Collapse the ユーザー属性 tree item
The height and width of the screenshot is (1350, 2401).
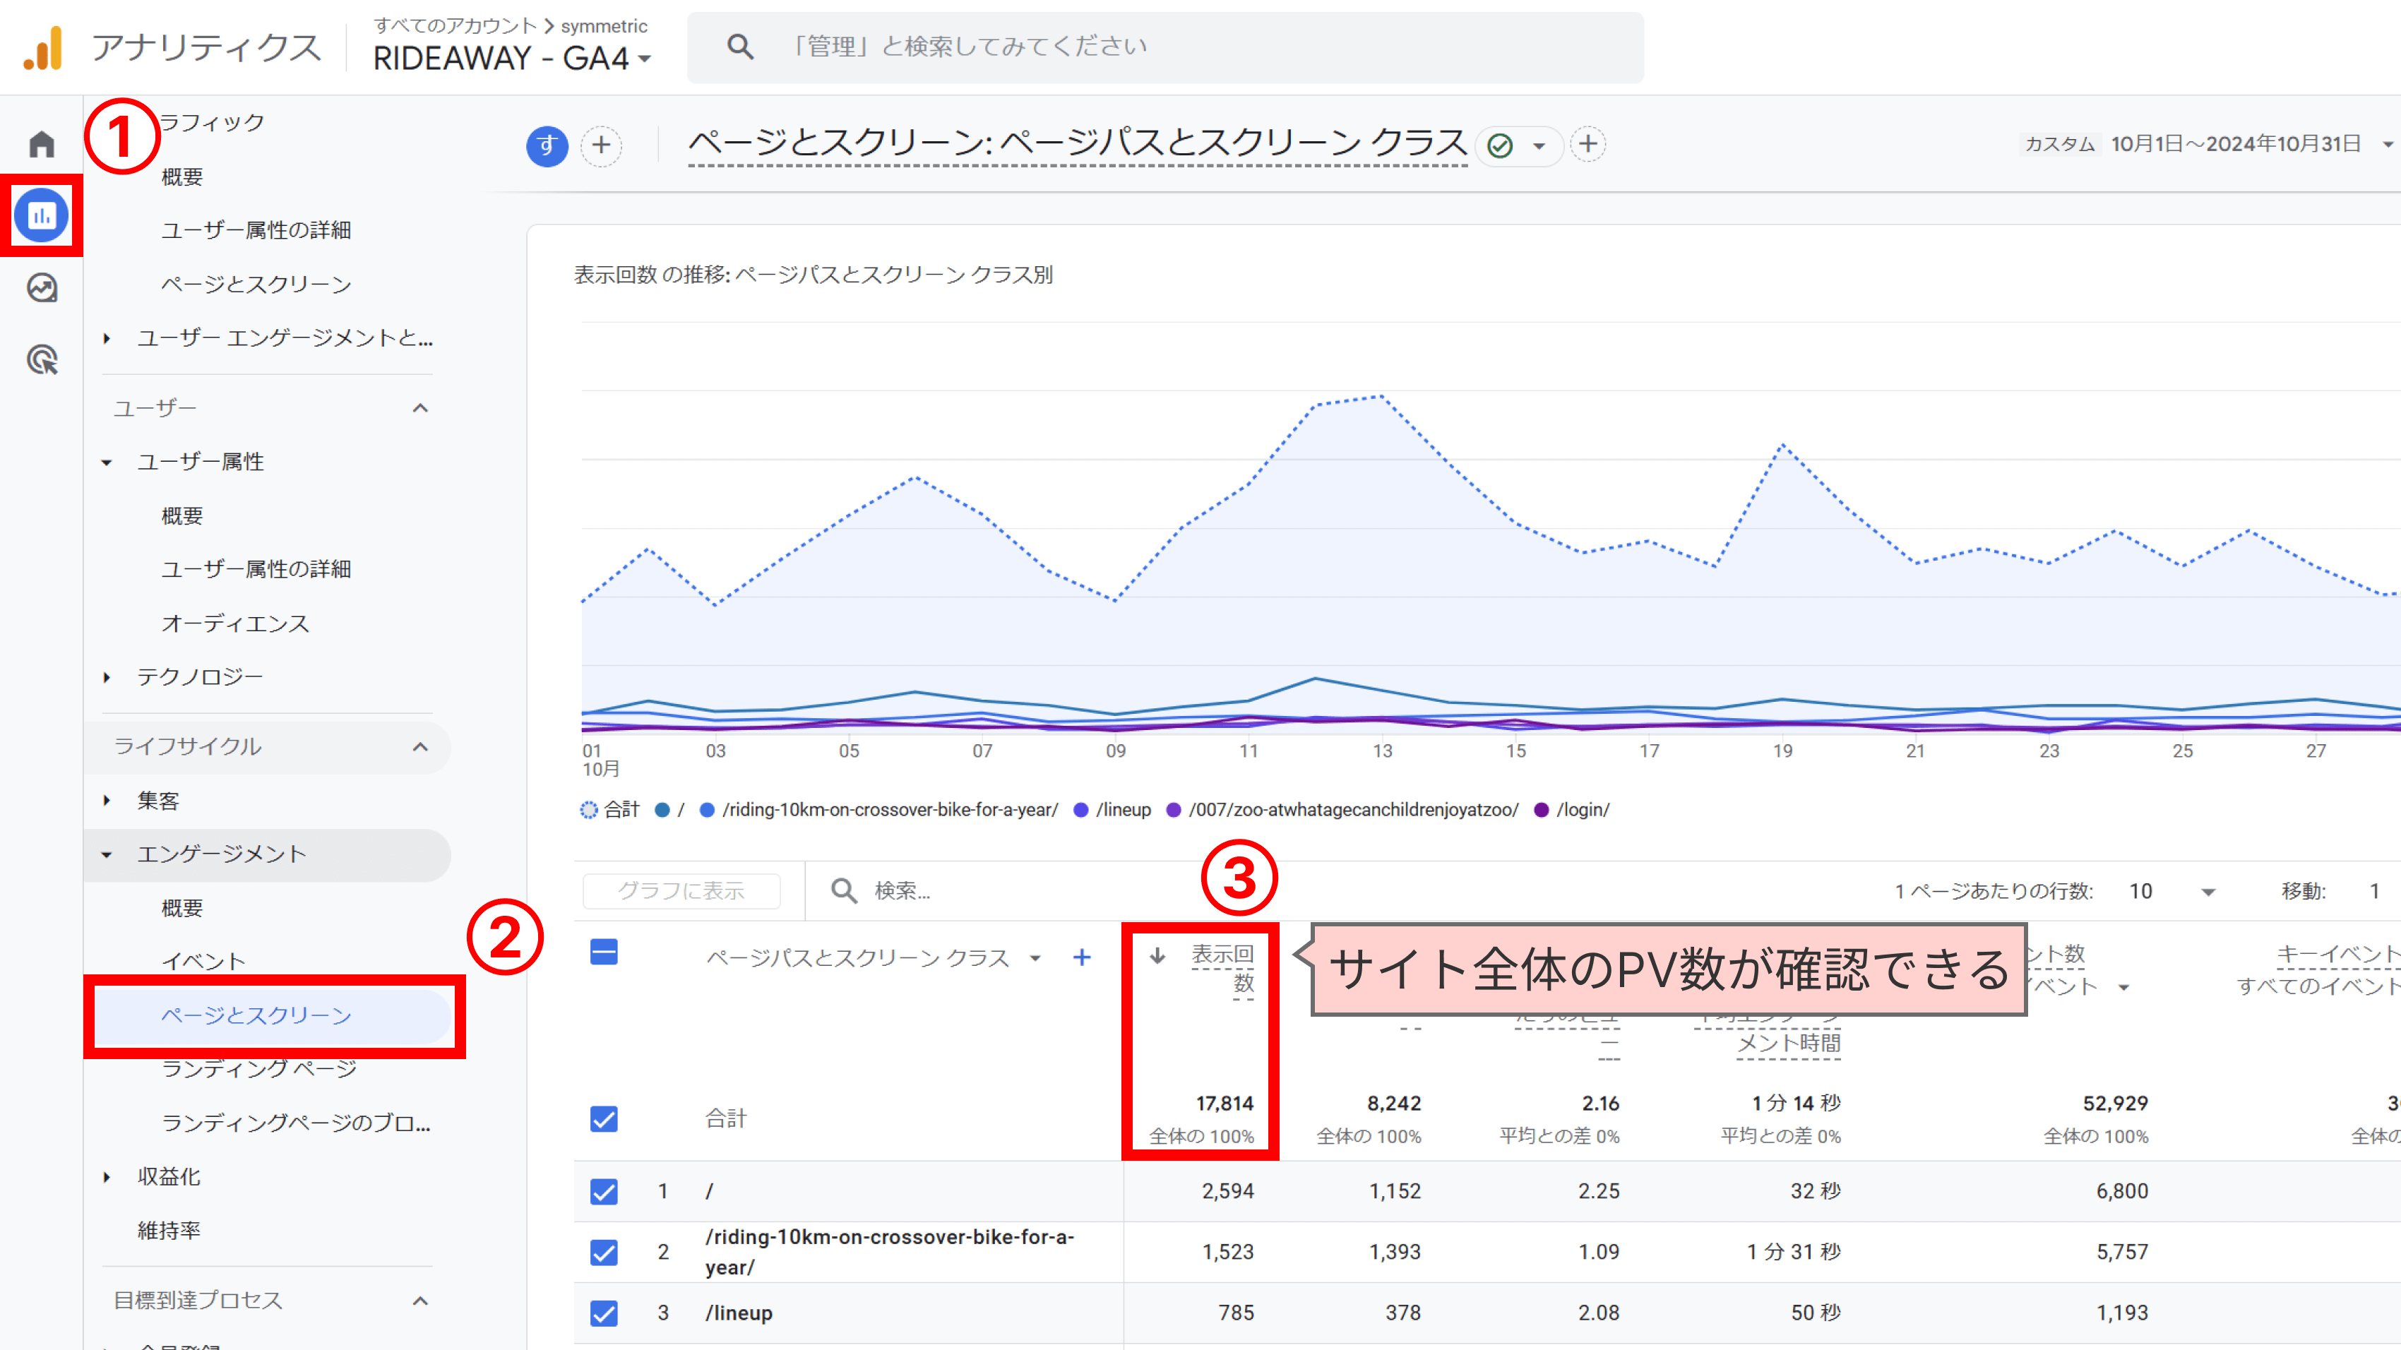(106, 462)
